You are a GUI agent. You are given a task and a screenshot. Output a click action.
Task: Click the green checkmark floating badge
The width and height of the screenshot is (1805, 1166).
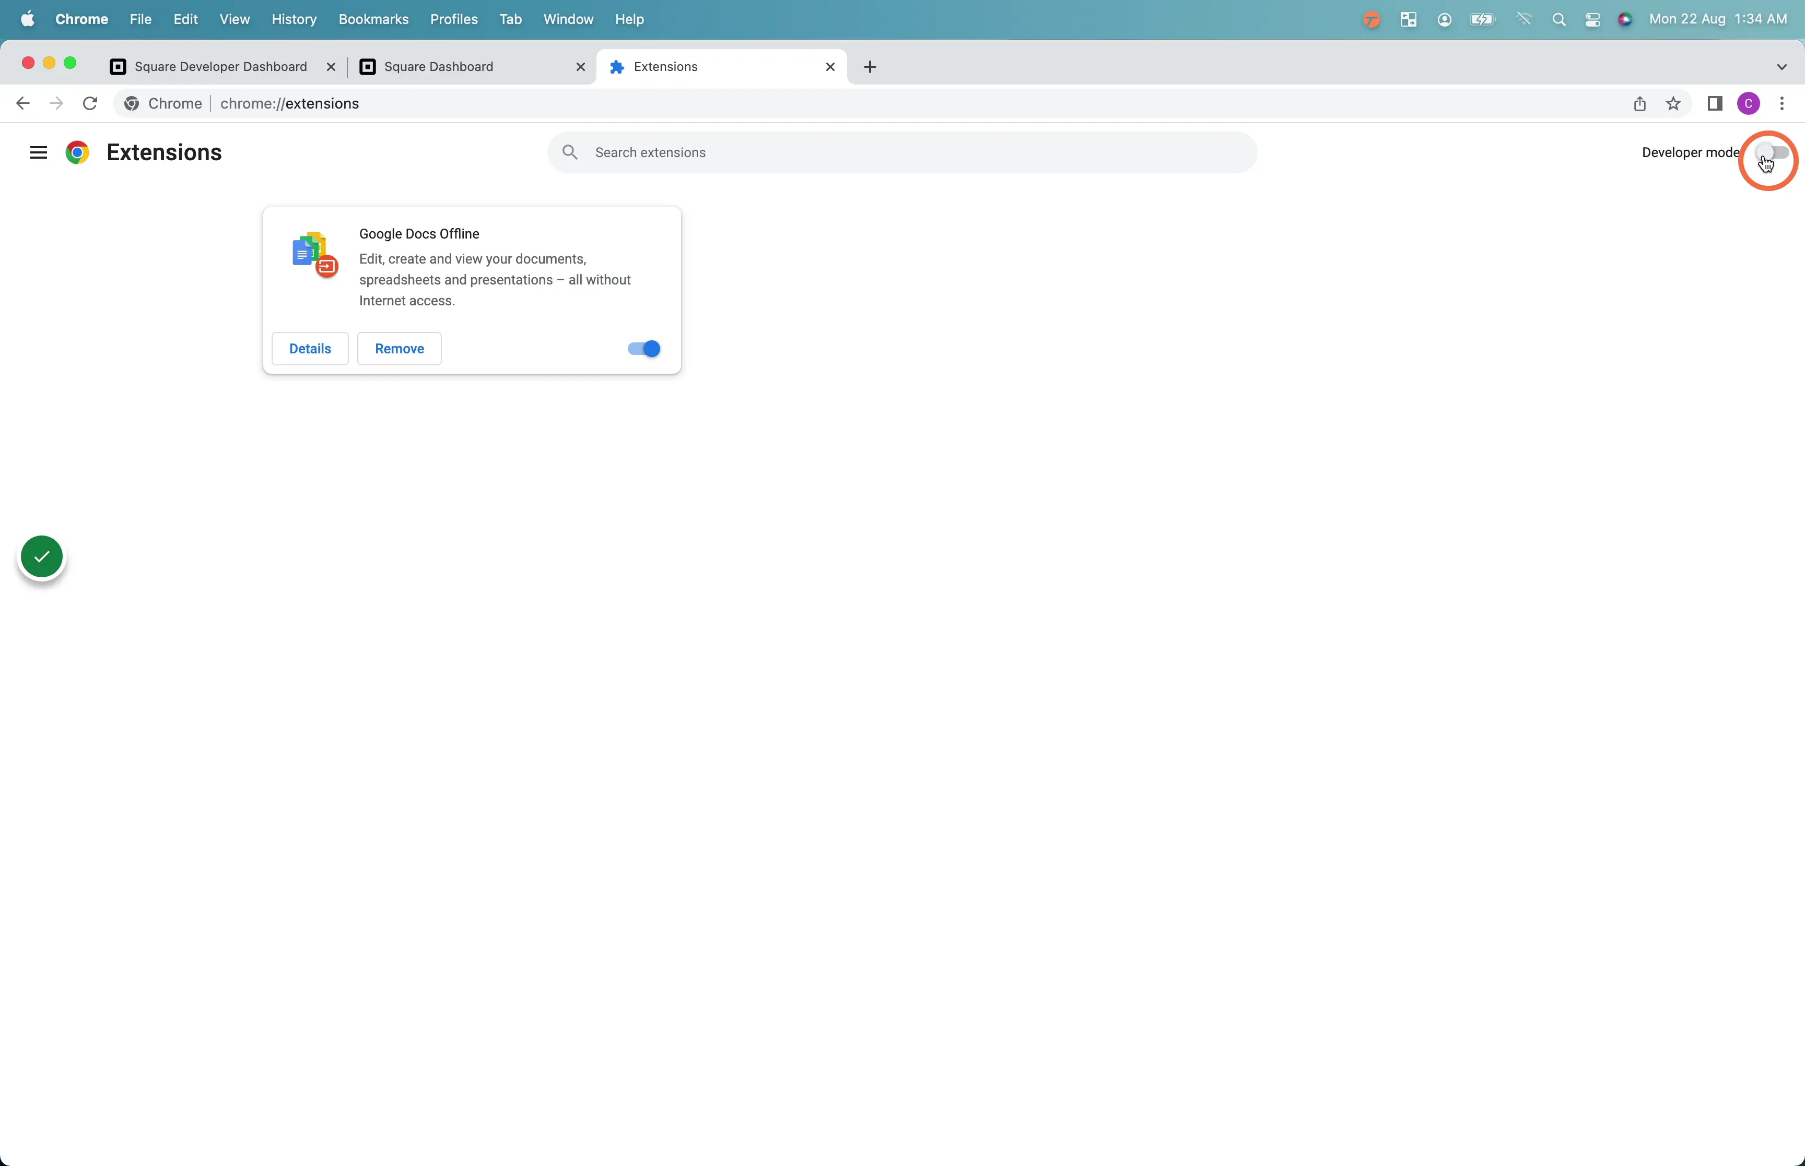tap(42, 556)
